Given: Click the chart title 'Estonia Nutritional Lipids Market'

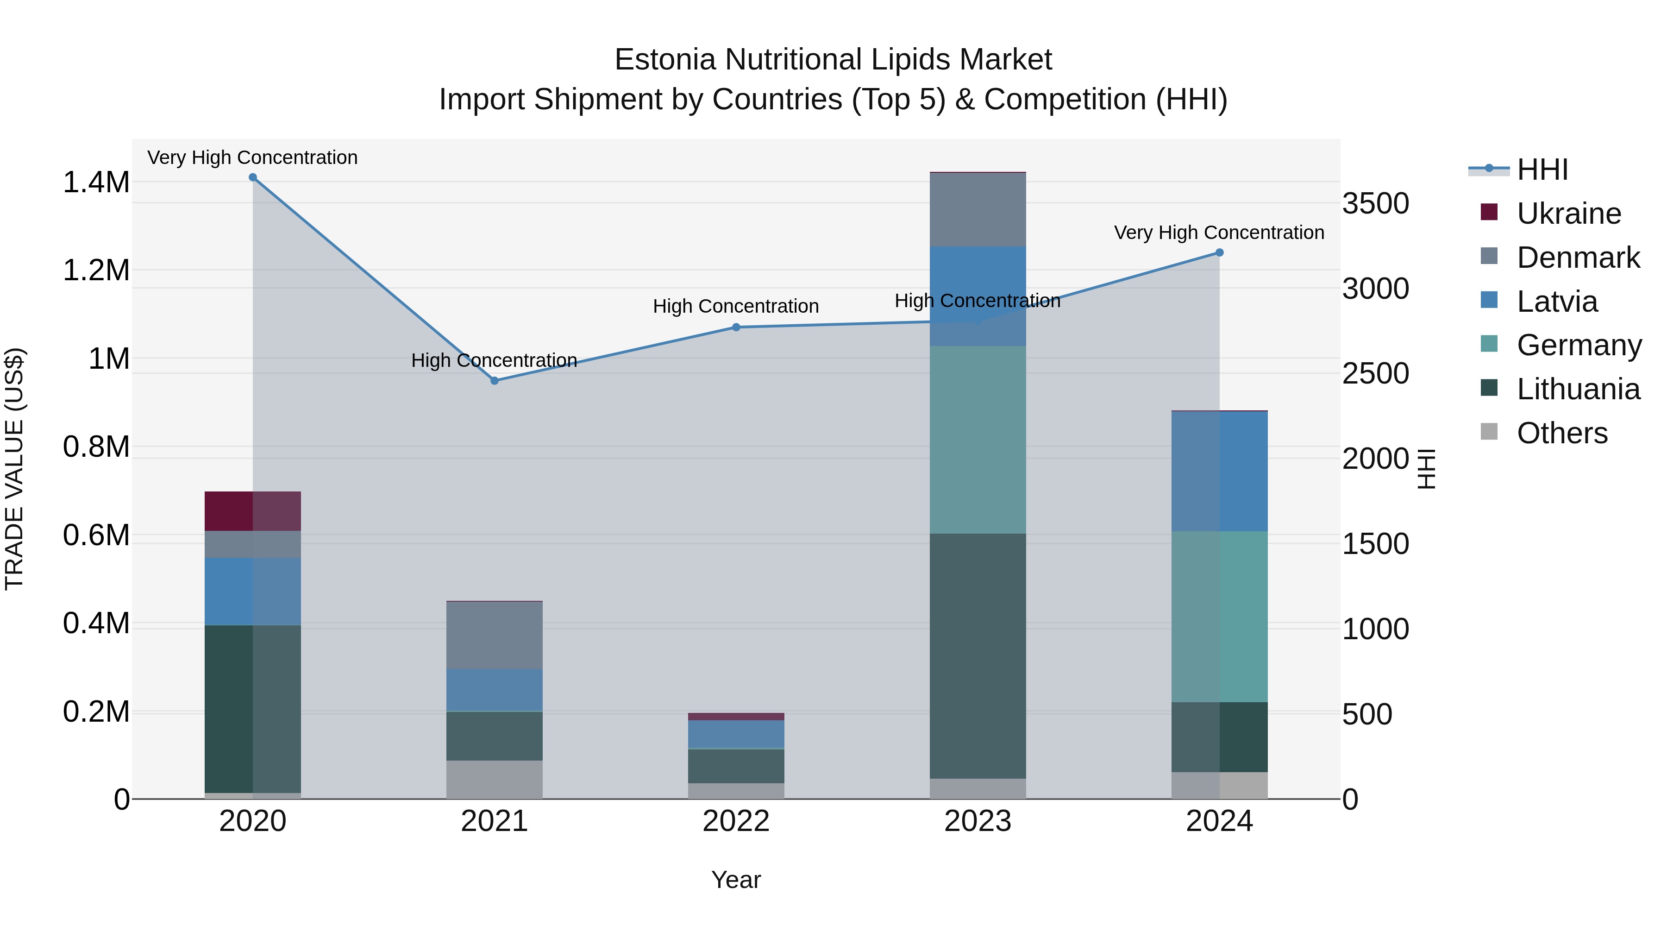Looking at the screenshot, I should click(x=833, y=60).
